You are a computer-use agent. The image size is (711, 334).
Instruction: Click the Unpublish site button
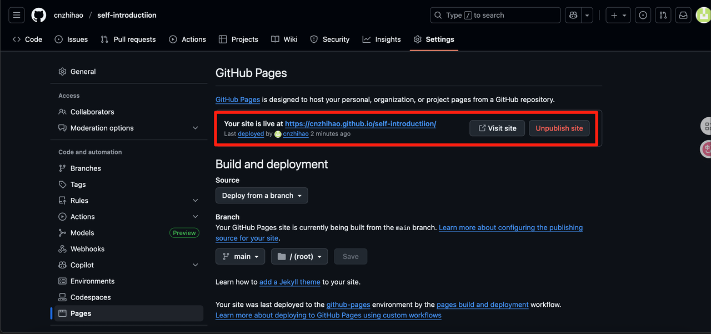pyautogui.click(x=559, y=128)
